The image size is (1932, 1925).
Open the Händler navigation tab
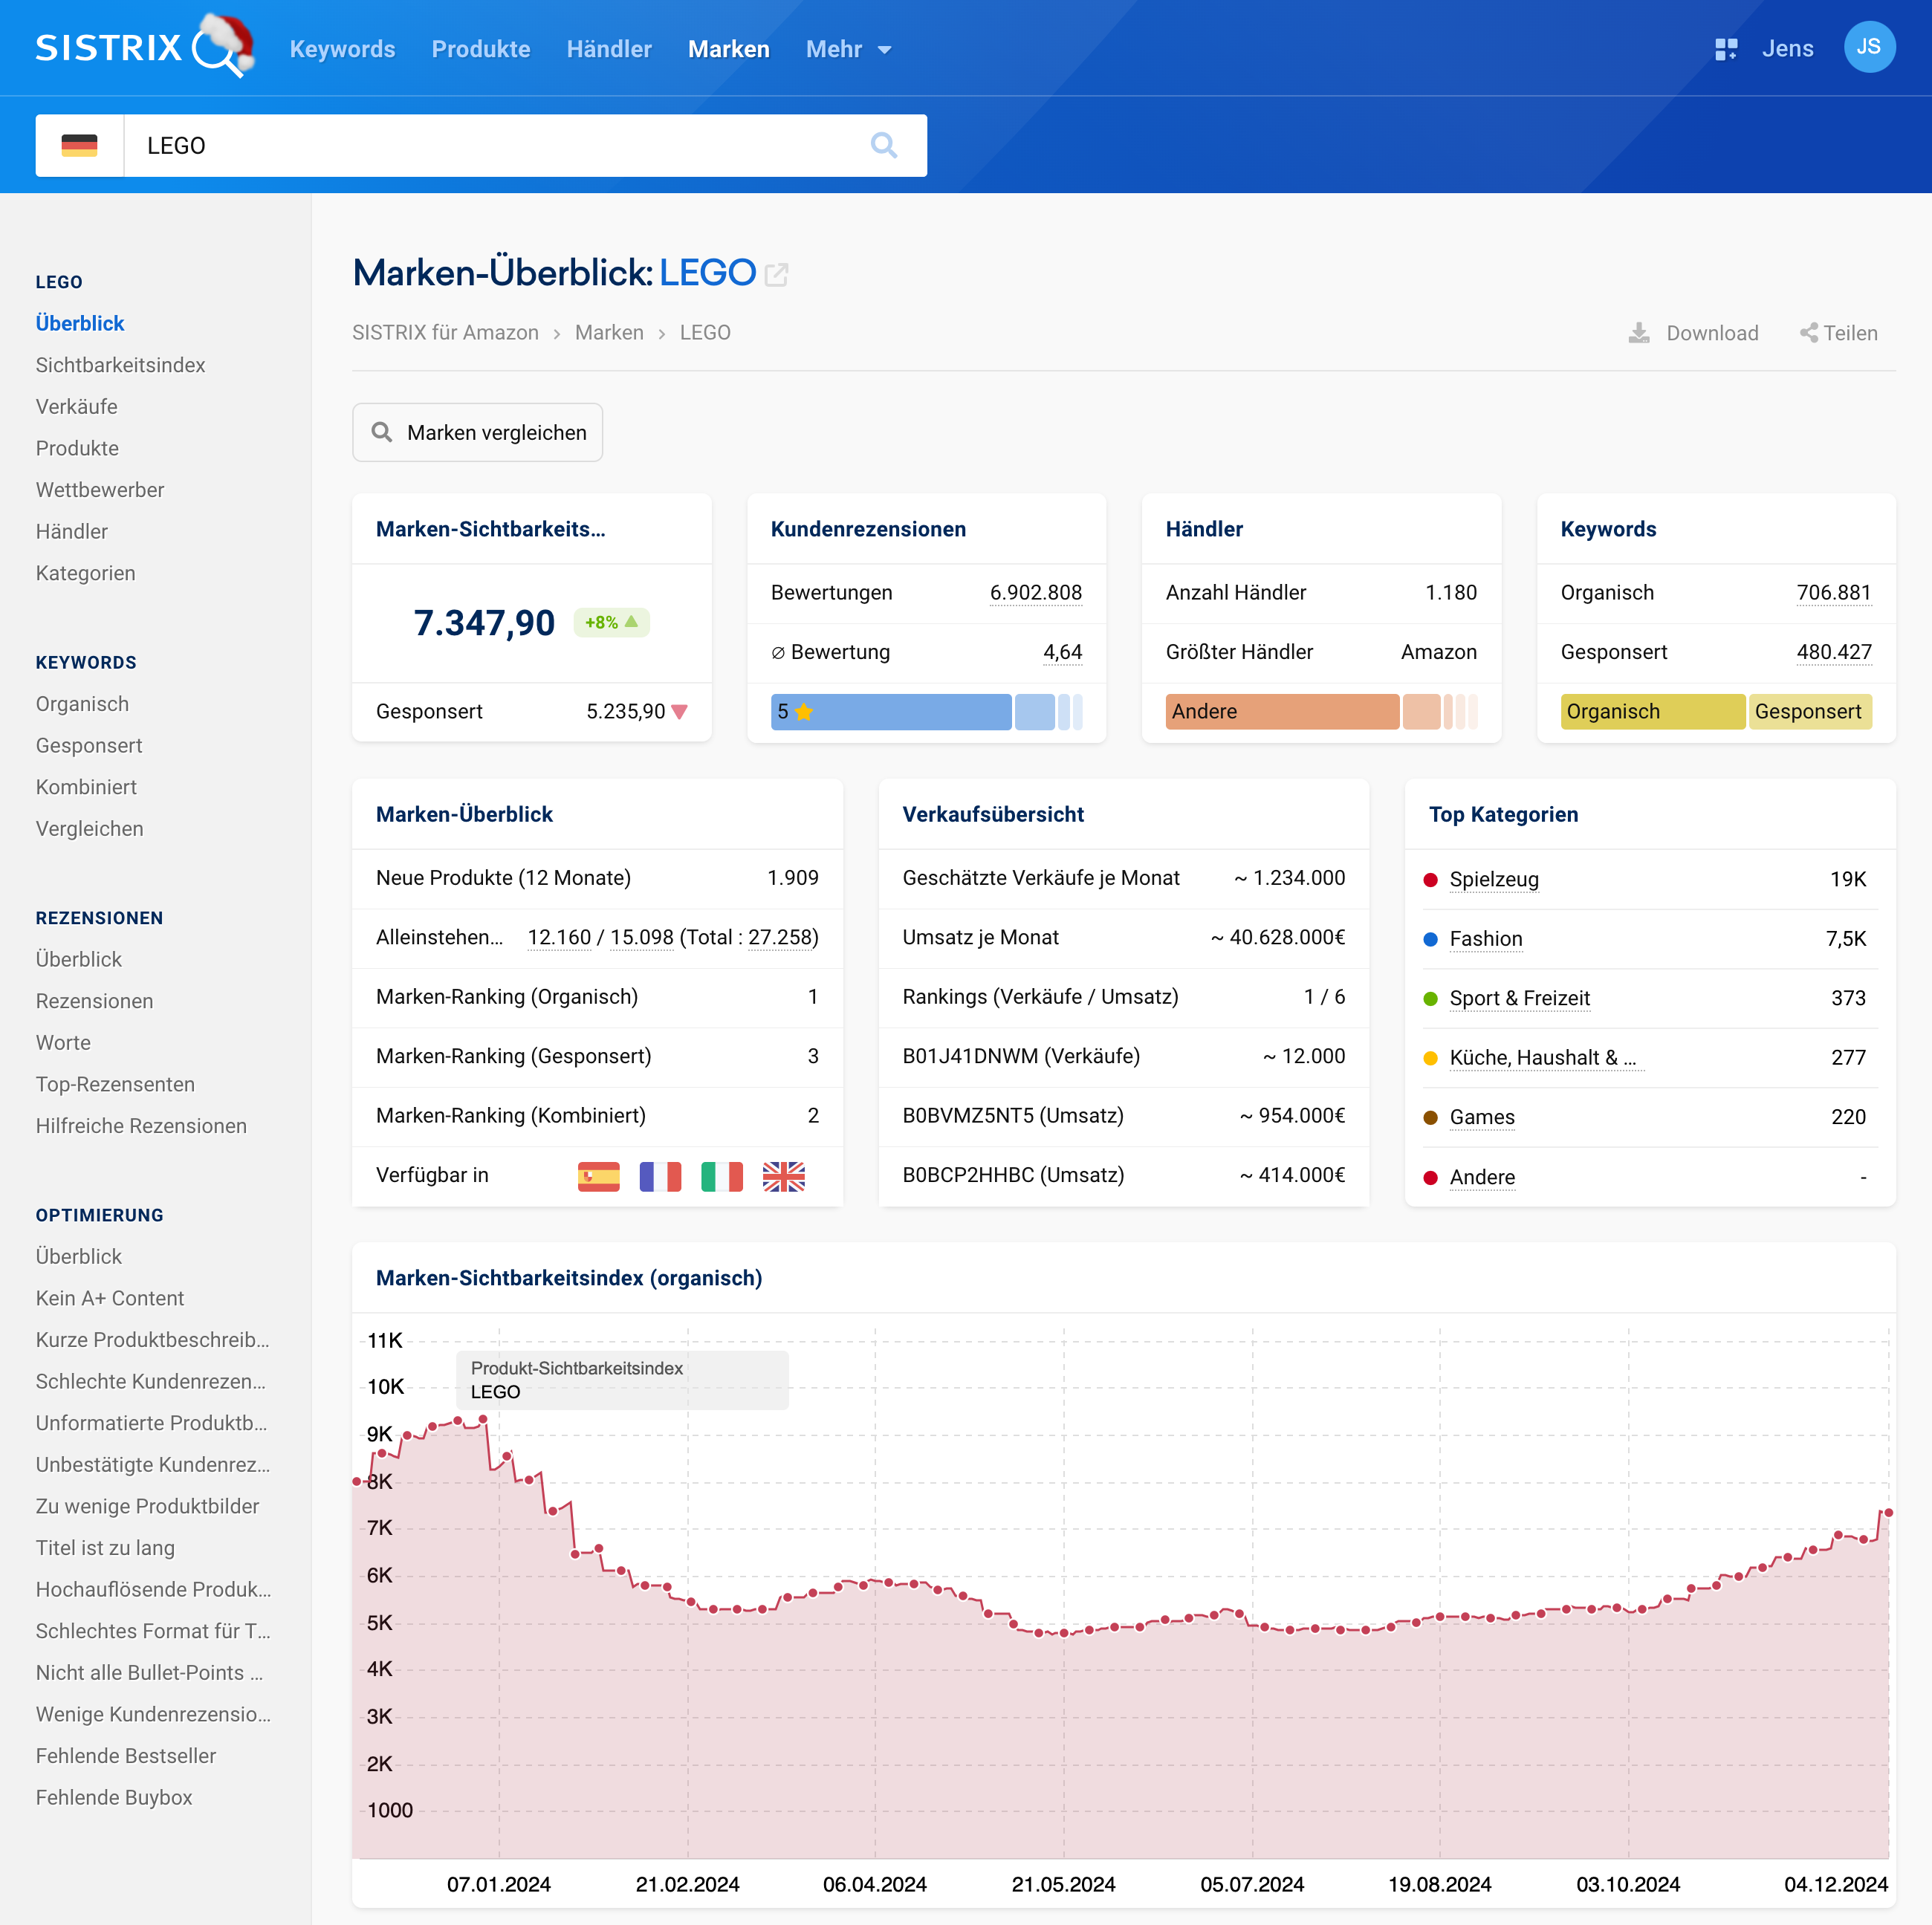[608, 49]
